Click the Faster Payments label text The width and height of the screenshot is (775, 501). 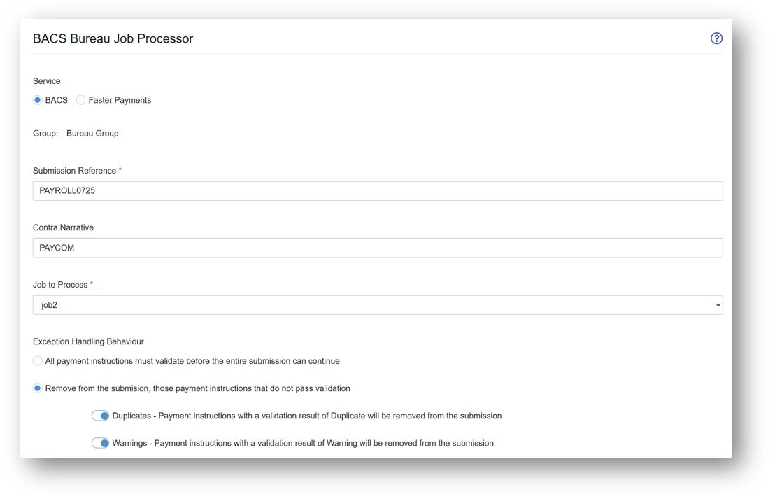tap(120, 100)
